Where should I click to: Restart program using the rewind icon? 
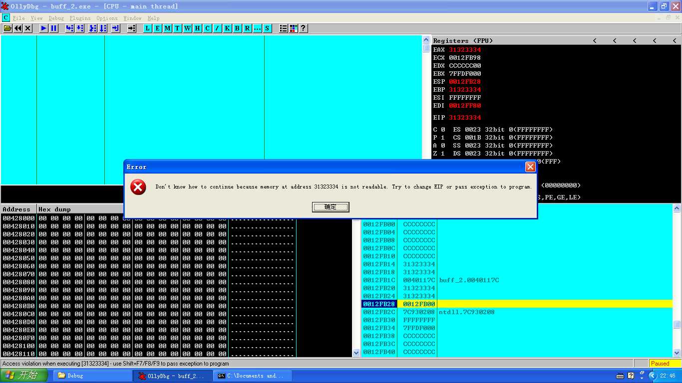pos(18,28)
